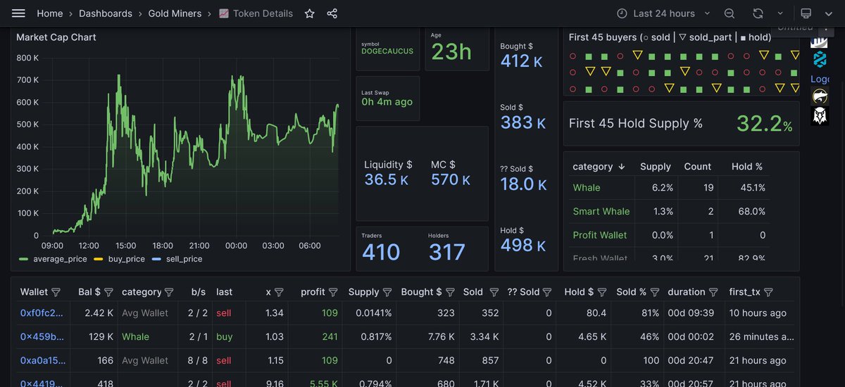Open Gold Miners folder breadcrumb
Image resolution: width=845 pixels, height=387 pixels.
click(175, 13)
